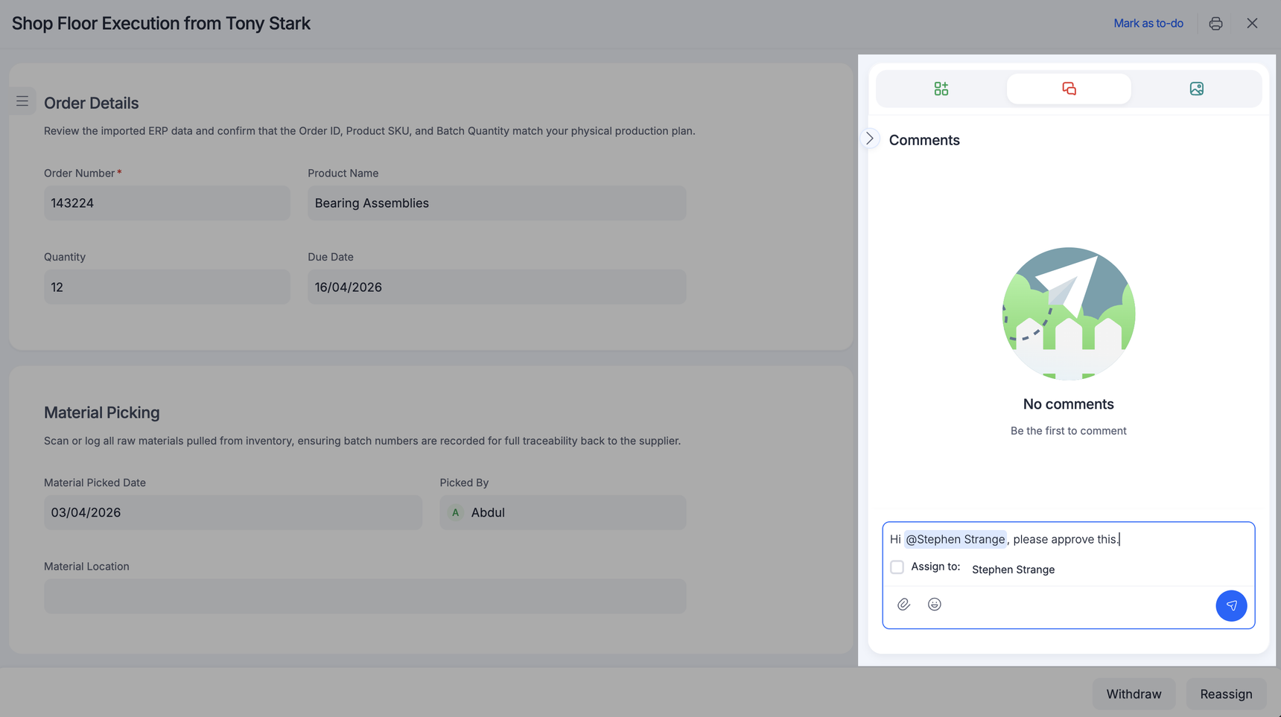
Task: Click the Order Number field
Action: [167, 203]
